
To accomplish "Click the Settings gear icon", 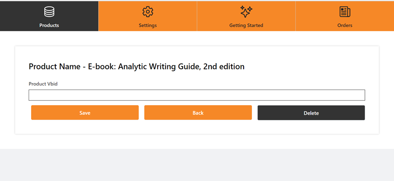I will 147,12.
